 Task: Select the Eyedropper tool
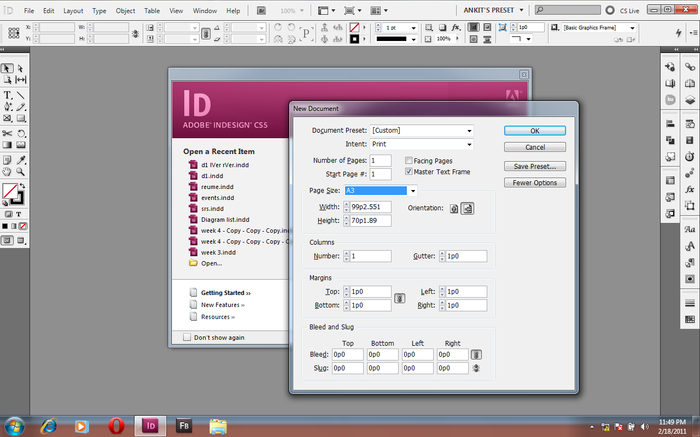point(21,161)
